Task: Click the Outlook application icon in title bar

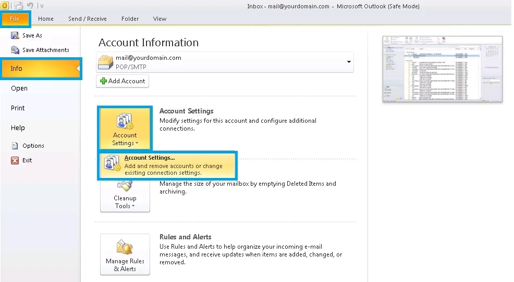Action: pyautogui.click(x=4, y=6)
